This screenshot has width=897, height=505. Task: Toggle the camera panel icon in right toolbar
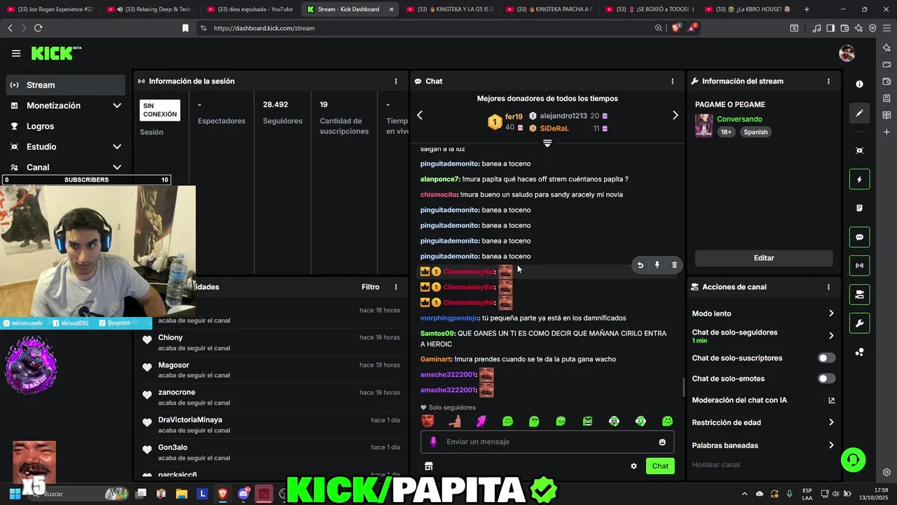(860, 295)
